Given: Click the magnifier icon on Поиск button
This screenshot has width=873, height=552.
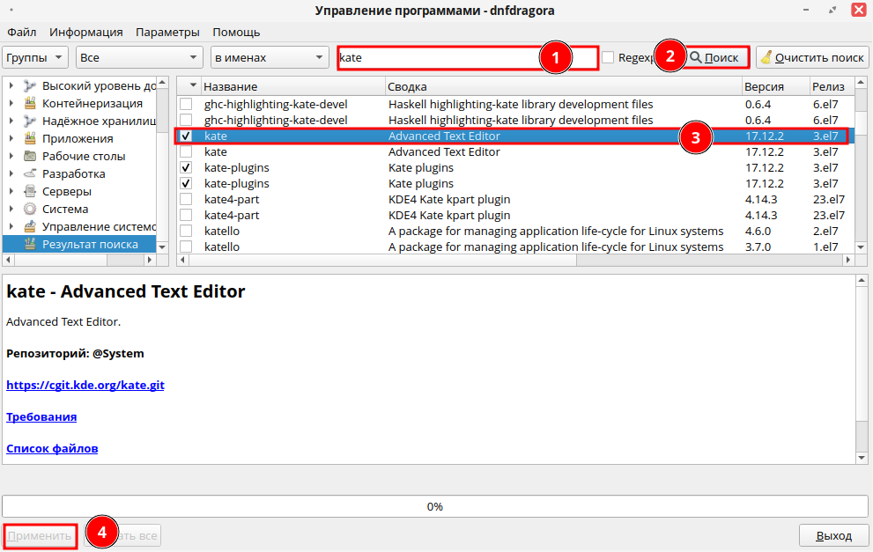Looking at the screenshot, I should pos(696,58).
